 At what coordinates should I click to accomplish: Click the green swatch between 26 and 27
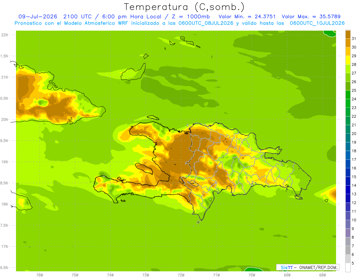[348, 77]
